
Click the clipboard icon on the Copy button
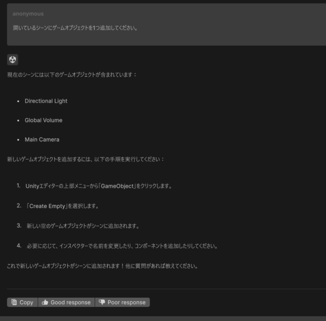click(x=14, y=303)
